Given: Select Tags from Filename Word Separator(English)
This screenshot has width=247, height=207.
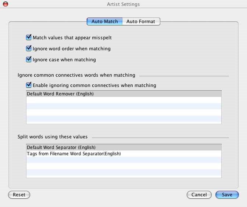Looking at the screenshot, I should click(x=124, y=154).
